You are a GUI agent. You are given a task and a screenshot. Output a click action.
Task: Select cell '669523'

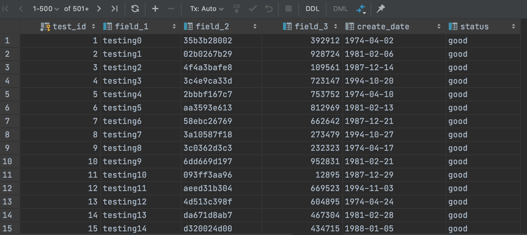click(x=302, y=188)
